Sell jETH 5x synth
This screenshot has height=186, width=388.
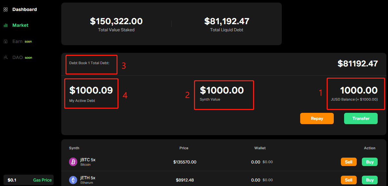point(349,180)
